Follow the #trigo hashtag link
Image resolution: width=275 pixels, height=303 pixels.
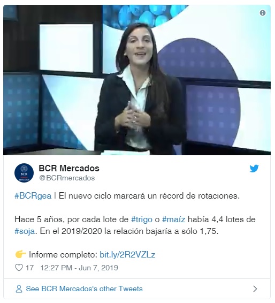(x=142, y=219)
